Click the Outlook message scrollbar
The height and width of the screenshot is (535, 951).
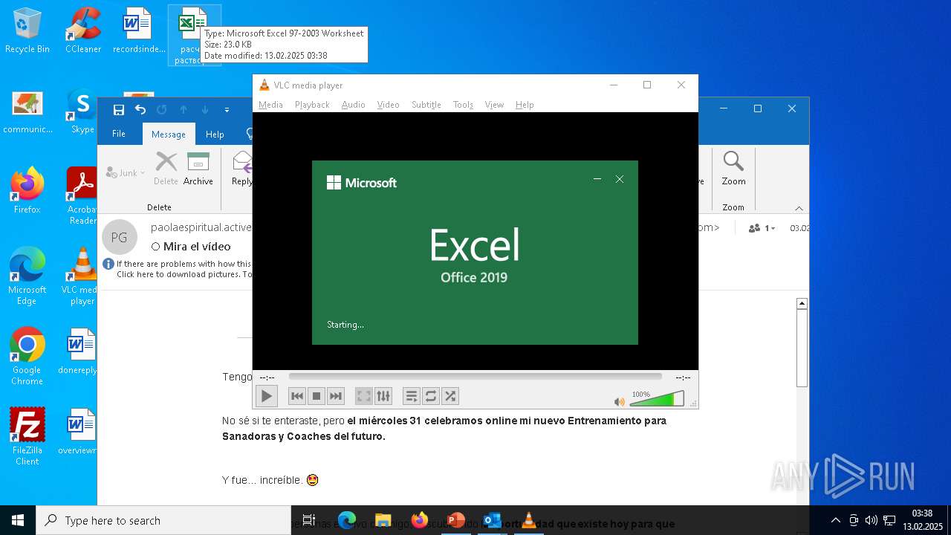tap(802, 347)
